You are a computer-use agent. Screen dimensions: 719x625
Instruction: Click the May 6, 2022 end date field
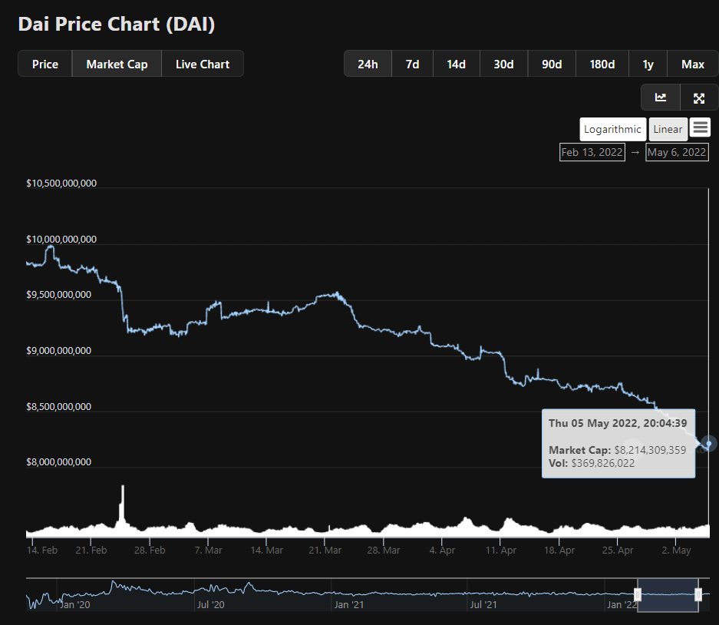(677, 152)
